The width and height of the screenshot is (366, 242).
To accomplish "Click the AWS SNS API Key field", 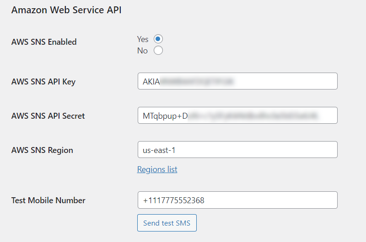I will pyautogui.click(x=237, y=81).
